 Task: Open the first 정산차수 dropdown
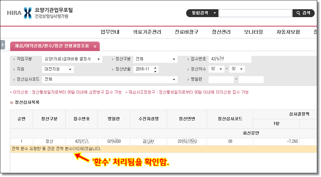coord(217,69)
